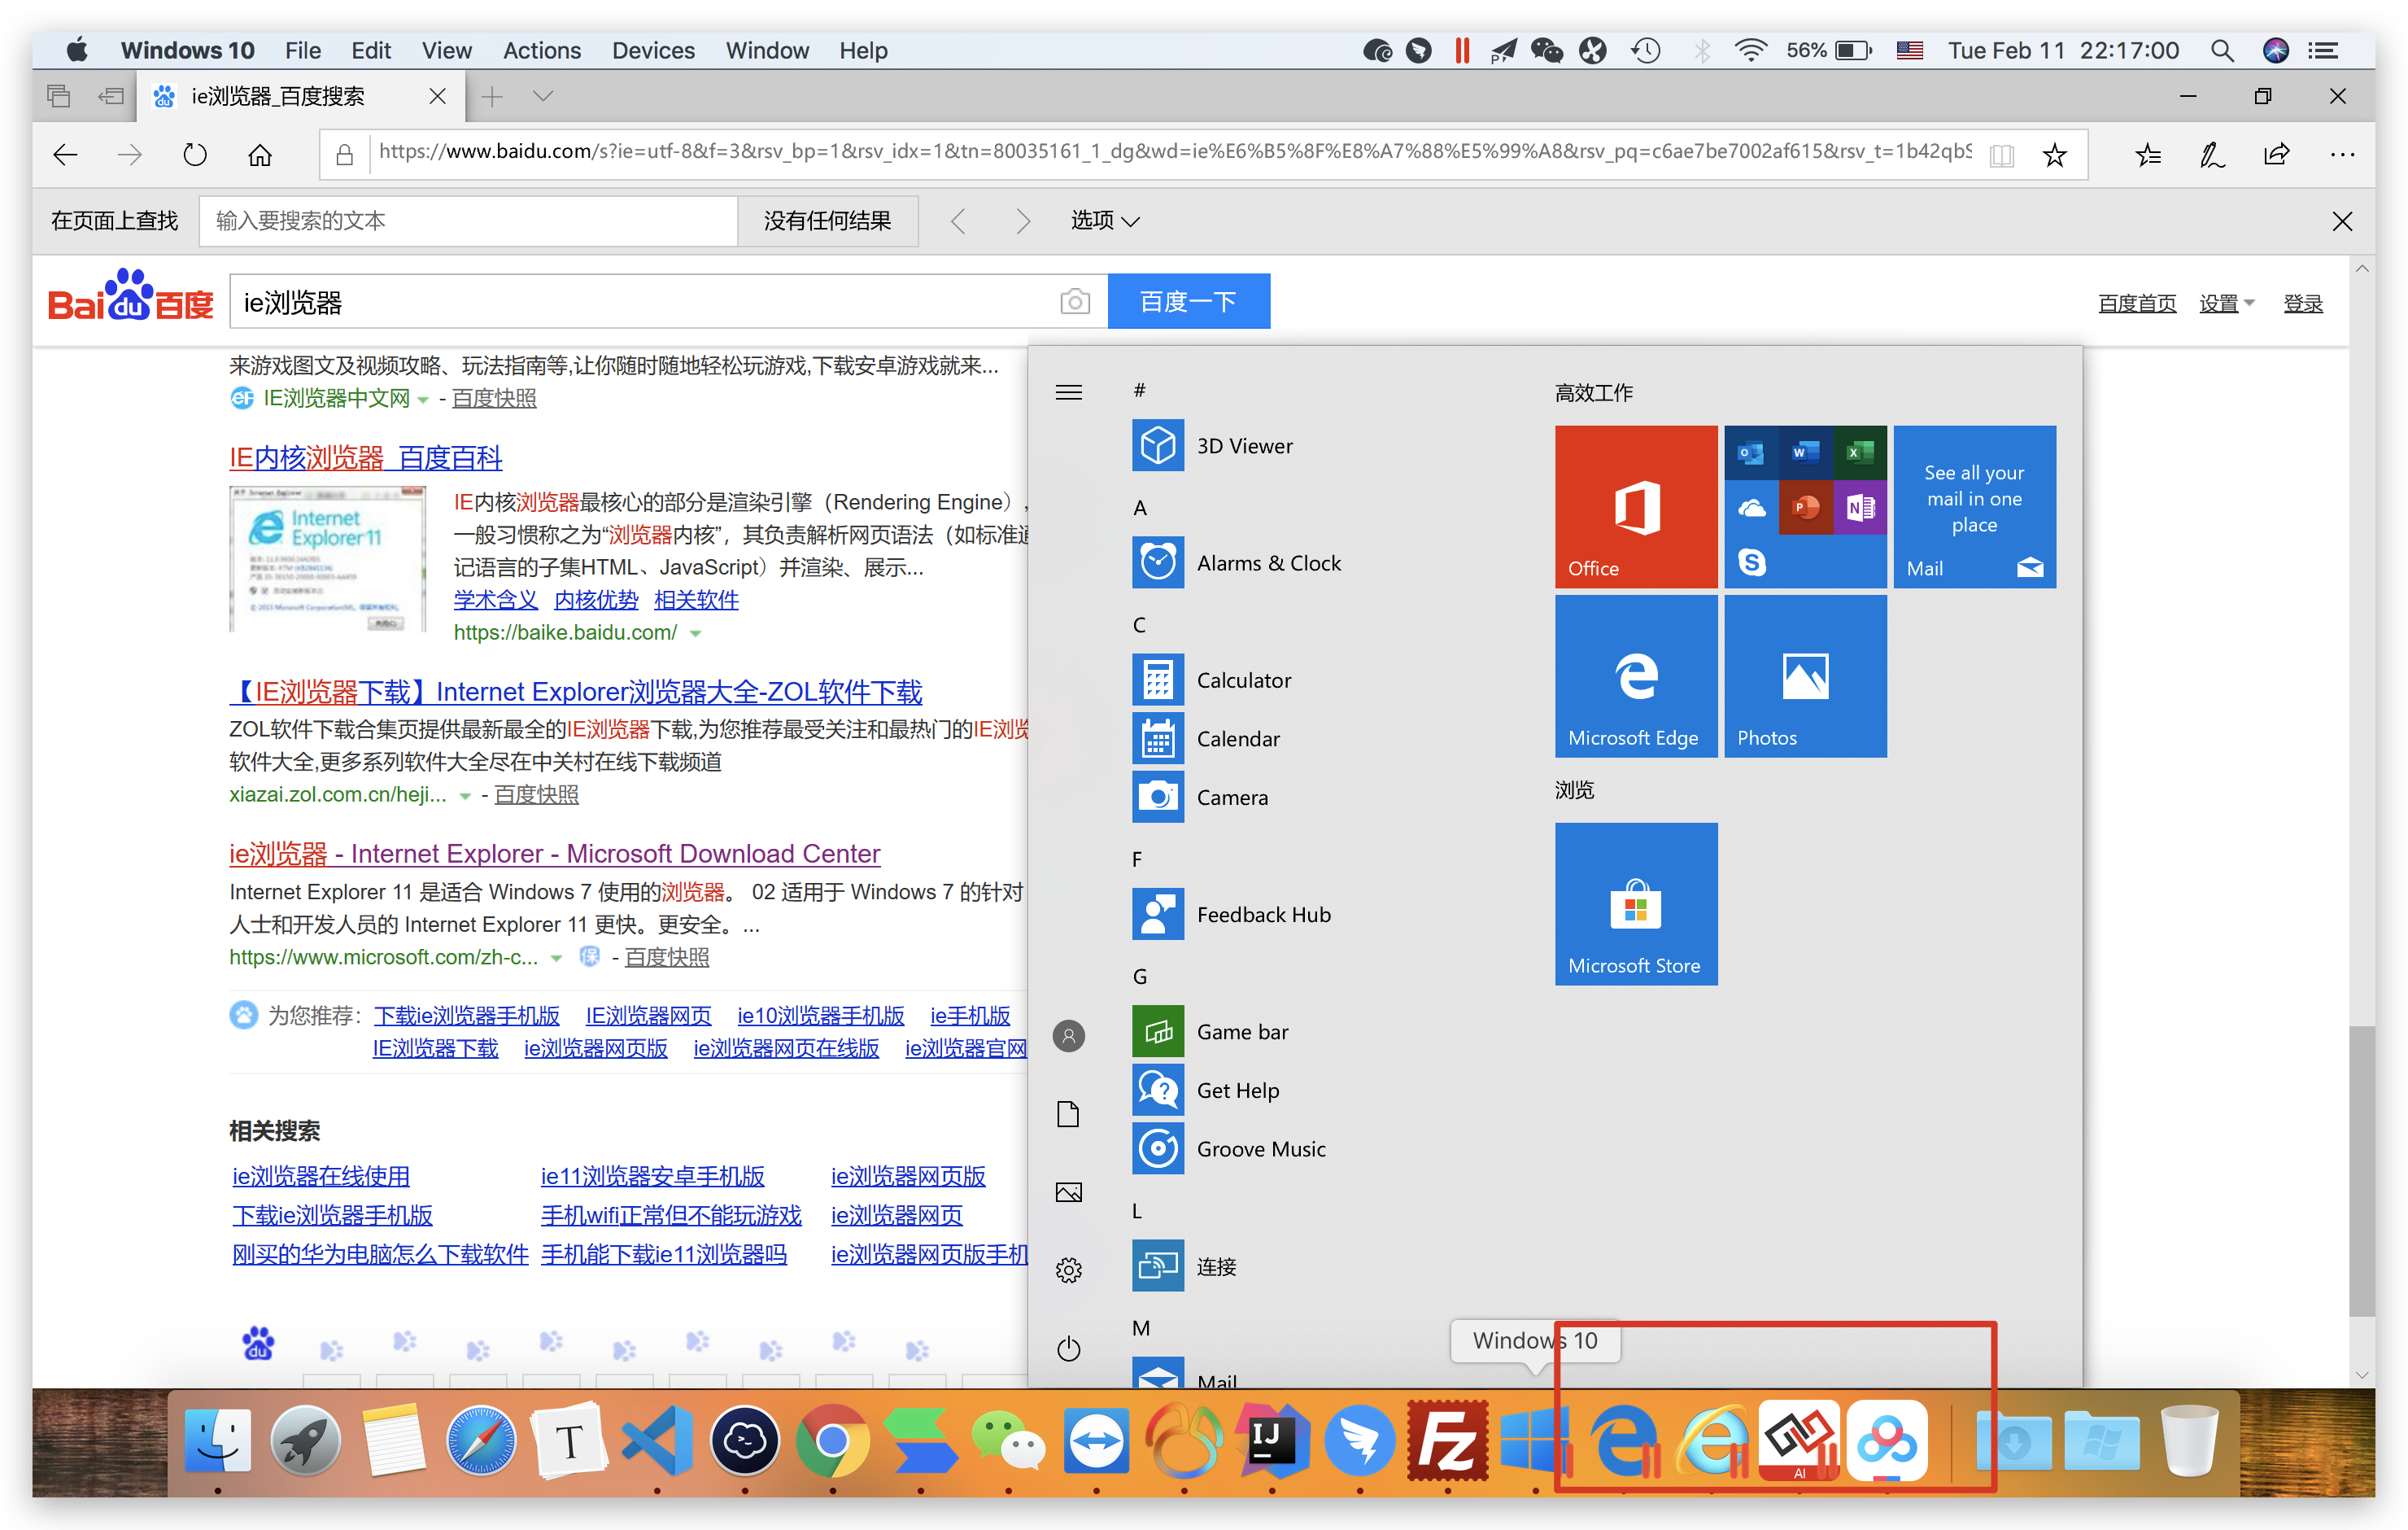Add page to favorites with star icon

click(x=2054, y=155)
